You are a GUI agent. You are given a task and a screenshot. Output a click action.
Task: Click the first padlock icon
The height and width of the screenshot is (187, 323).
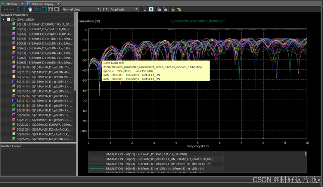coord(159,9)
